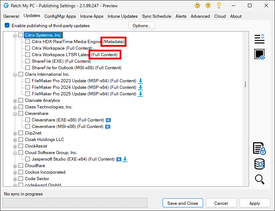Click the magnifying glass search icon
275x211 pixels.
[x=259, y=179]
